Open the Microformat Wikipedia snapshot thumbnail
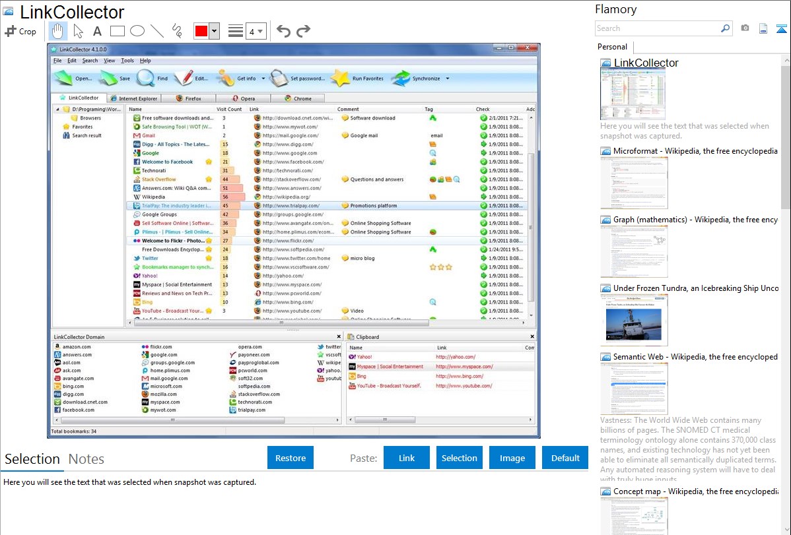The width and height of the screenshot is (791, 535). click(634, 183)
